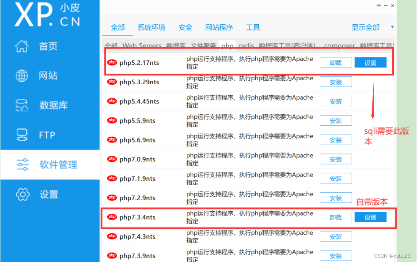This screenshot has width=417, height=262.
Task: Click the FTP server icon
Action: click(x=22, y=135)
